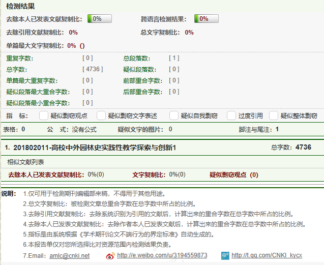324x265 pixels.
Task: Visit the t.qq.com/CNKI_kycx link
Action: pos(267,255)
